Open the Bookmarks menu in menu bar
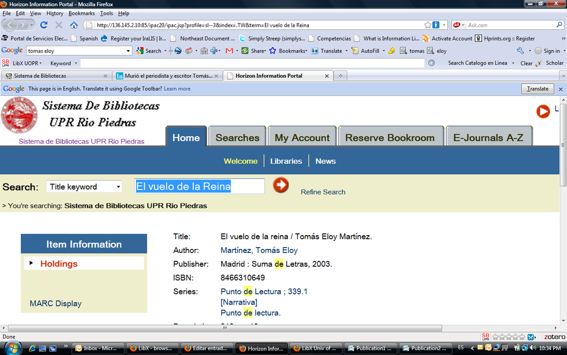567x355 pixels. point(81,13)
